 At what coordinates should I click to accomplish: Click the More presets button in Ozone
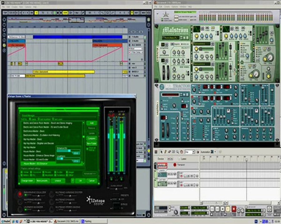(x=42, y=180)
